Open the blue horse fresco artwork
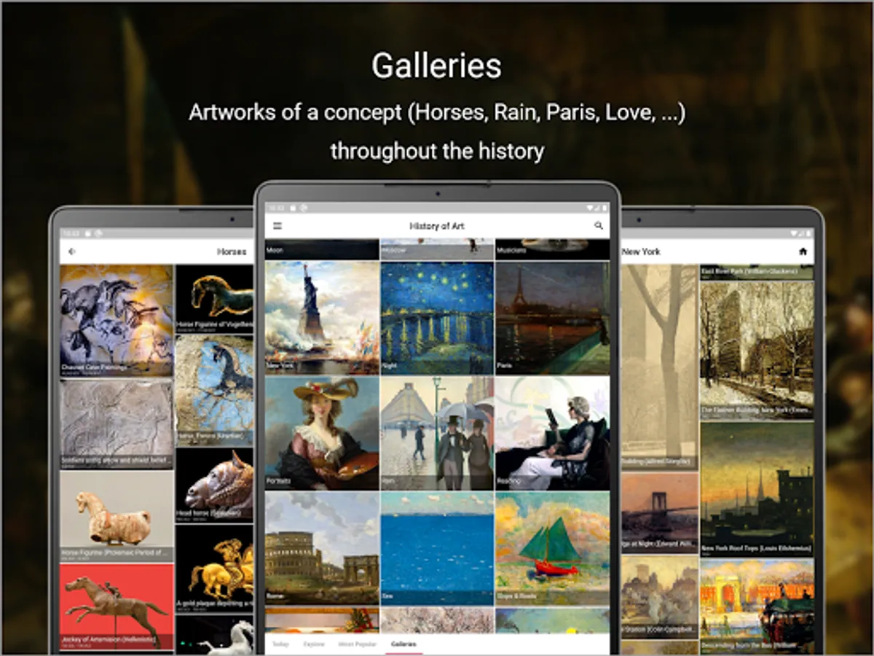Viewport: 874px width, 656px height. pos(214,390)
